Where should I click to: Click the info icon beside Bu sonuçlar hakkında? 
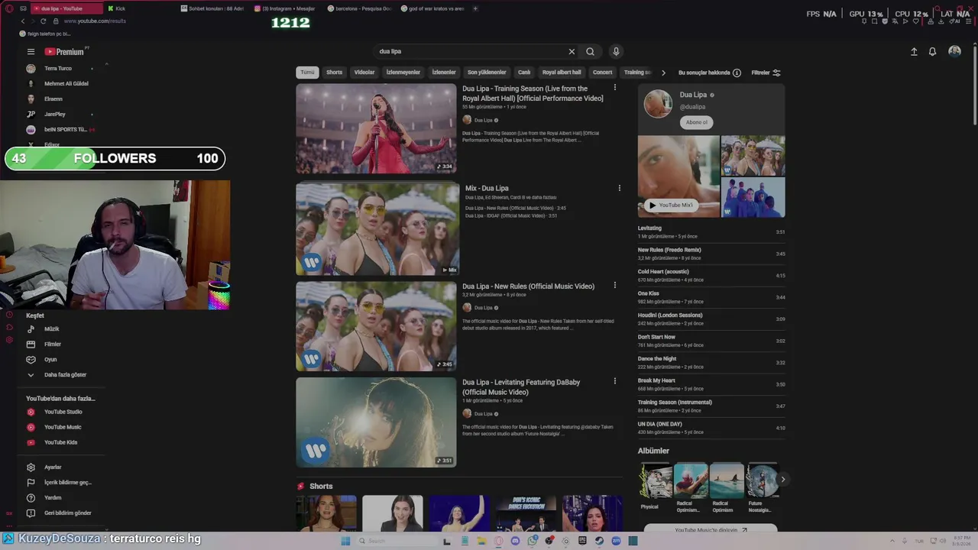point(737,73)
